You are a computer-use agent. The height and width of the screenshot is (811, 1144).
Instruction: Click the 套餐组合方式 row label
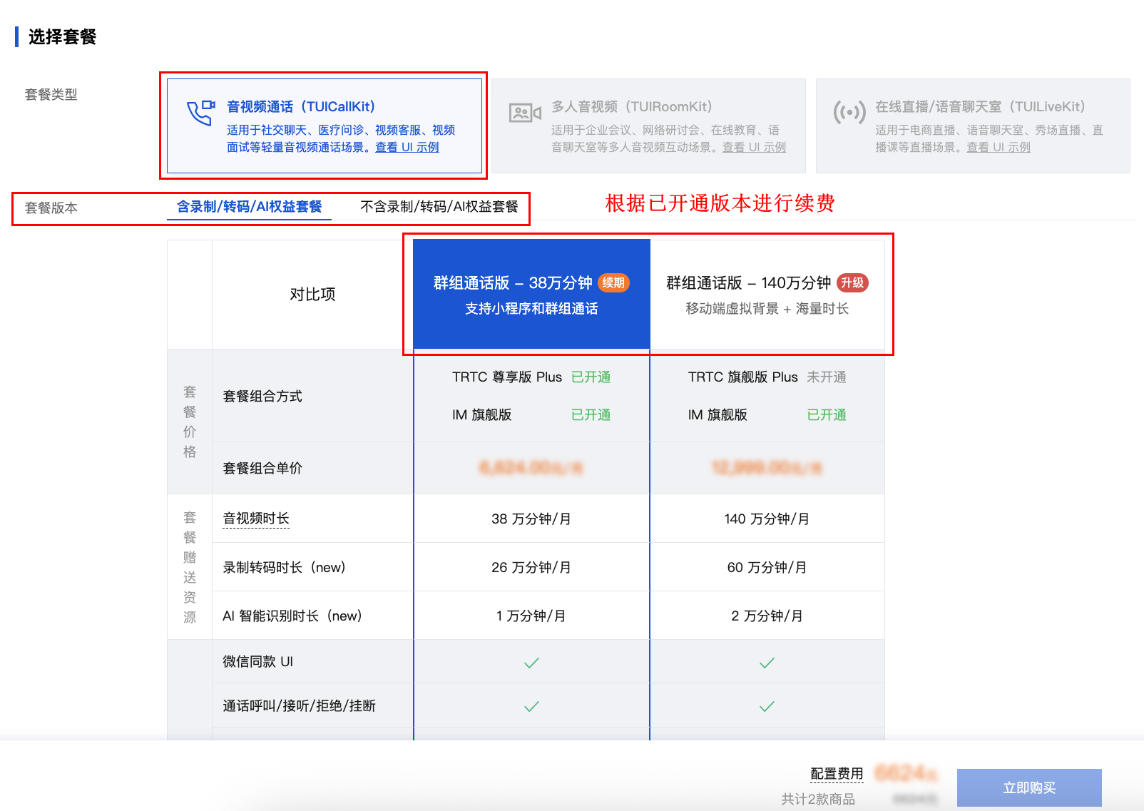[262, 396]
